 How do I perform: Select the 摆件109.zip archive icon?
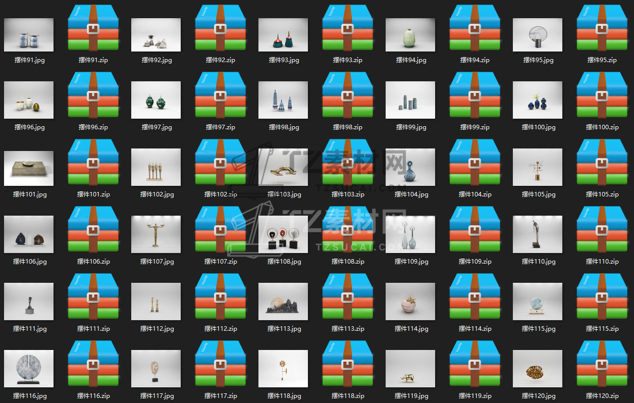click(x=475, y=229)
